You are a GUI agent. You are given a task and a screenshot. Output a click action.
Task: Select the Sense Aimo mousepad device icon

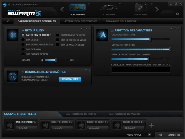tap(141, 8)
